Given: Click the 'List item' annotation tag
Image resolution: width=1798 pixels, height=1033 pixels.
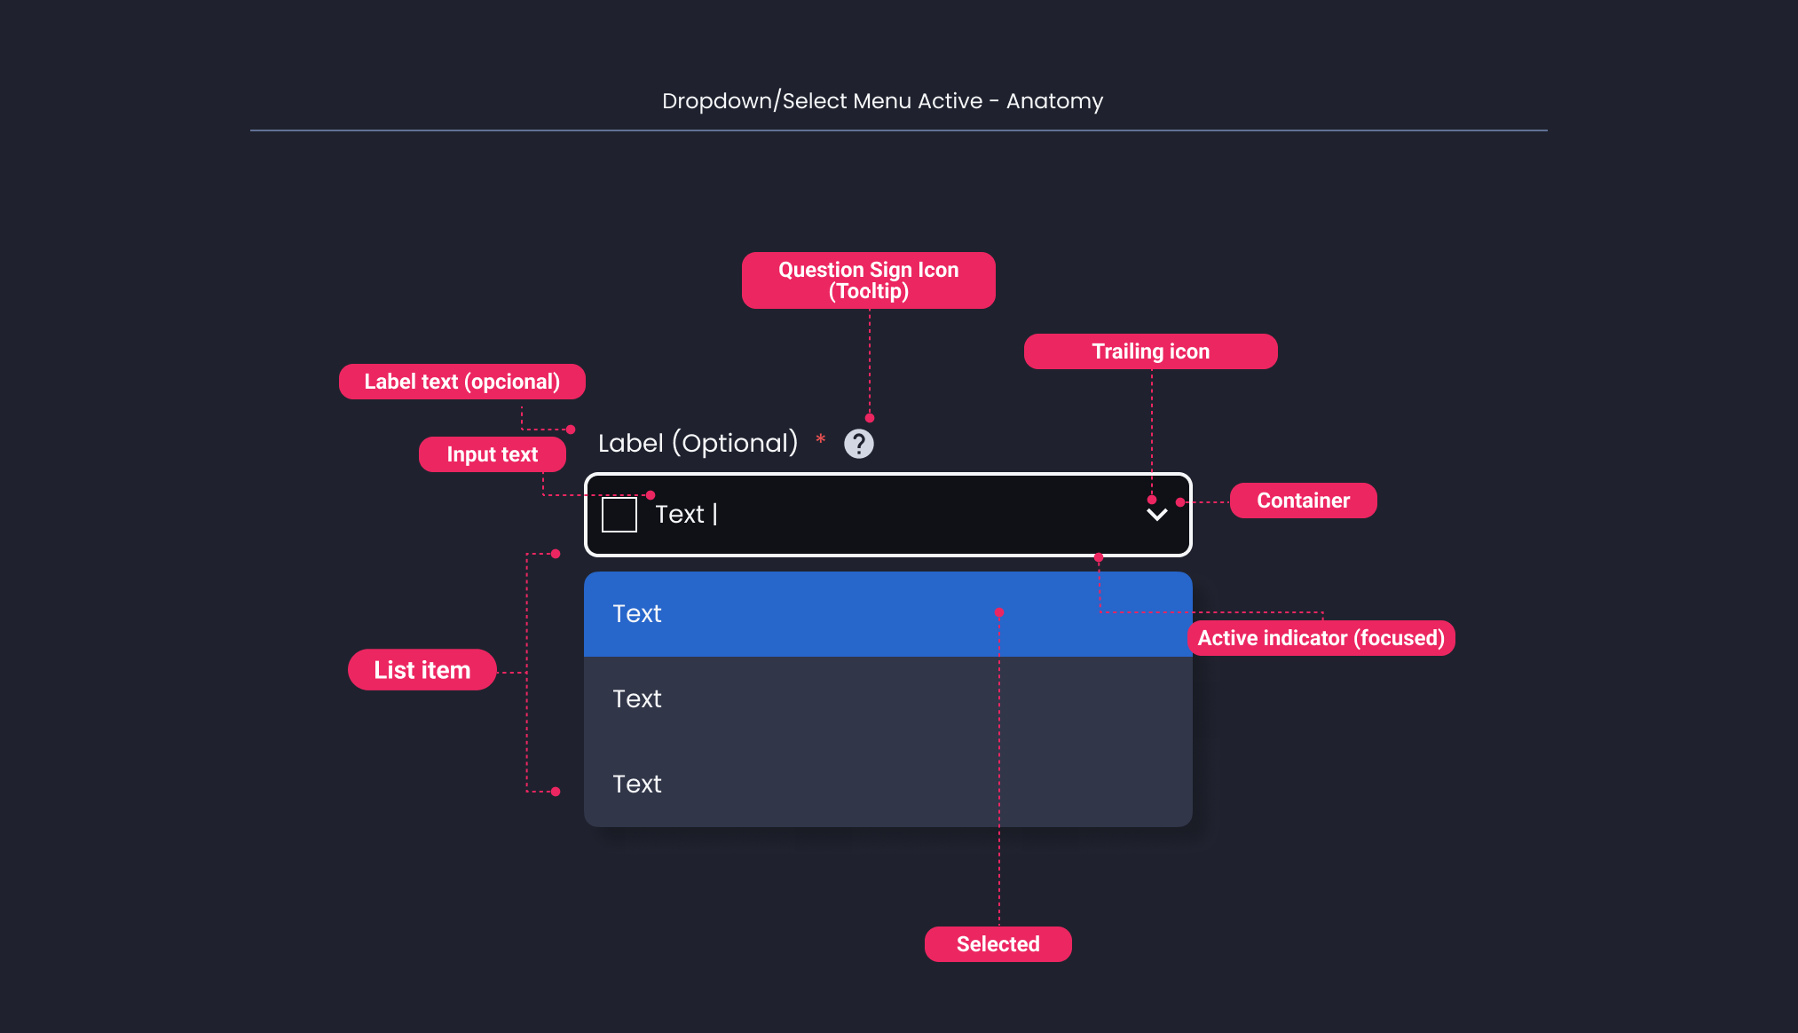Looking at the screenshot, I should (x=422, y=670).
